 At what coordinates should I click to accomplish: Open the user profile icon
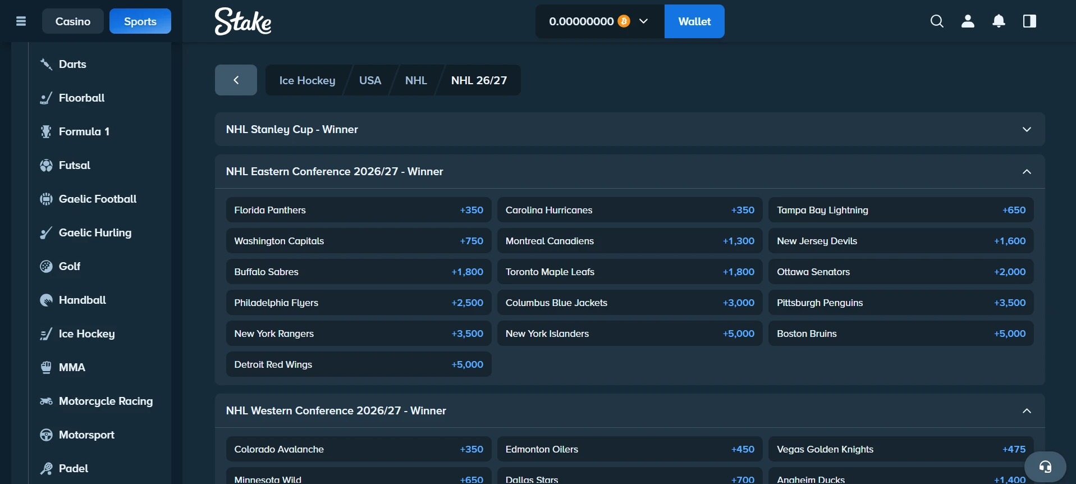(968, 21)
